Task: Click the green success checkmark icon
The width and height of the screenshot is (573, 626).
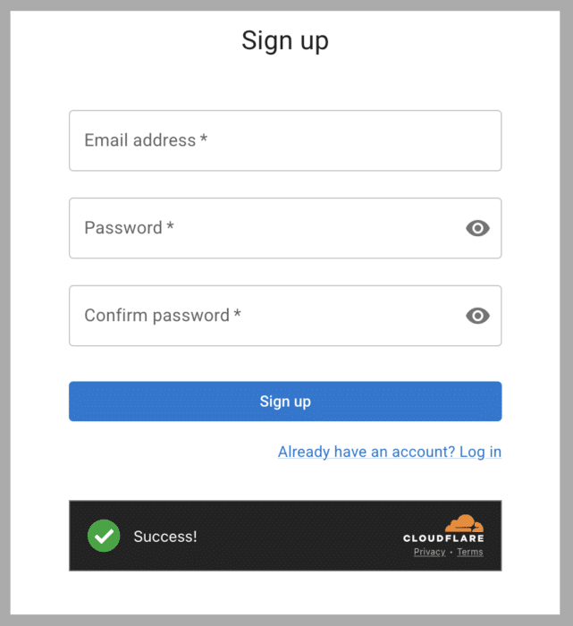Action: (104, 536)
